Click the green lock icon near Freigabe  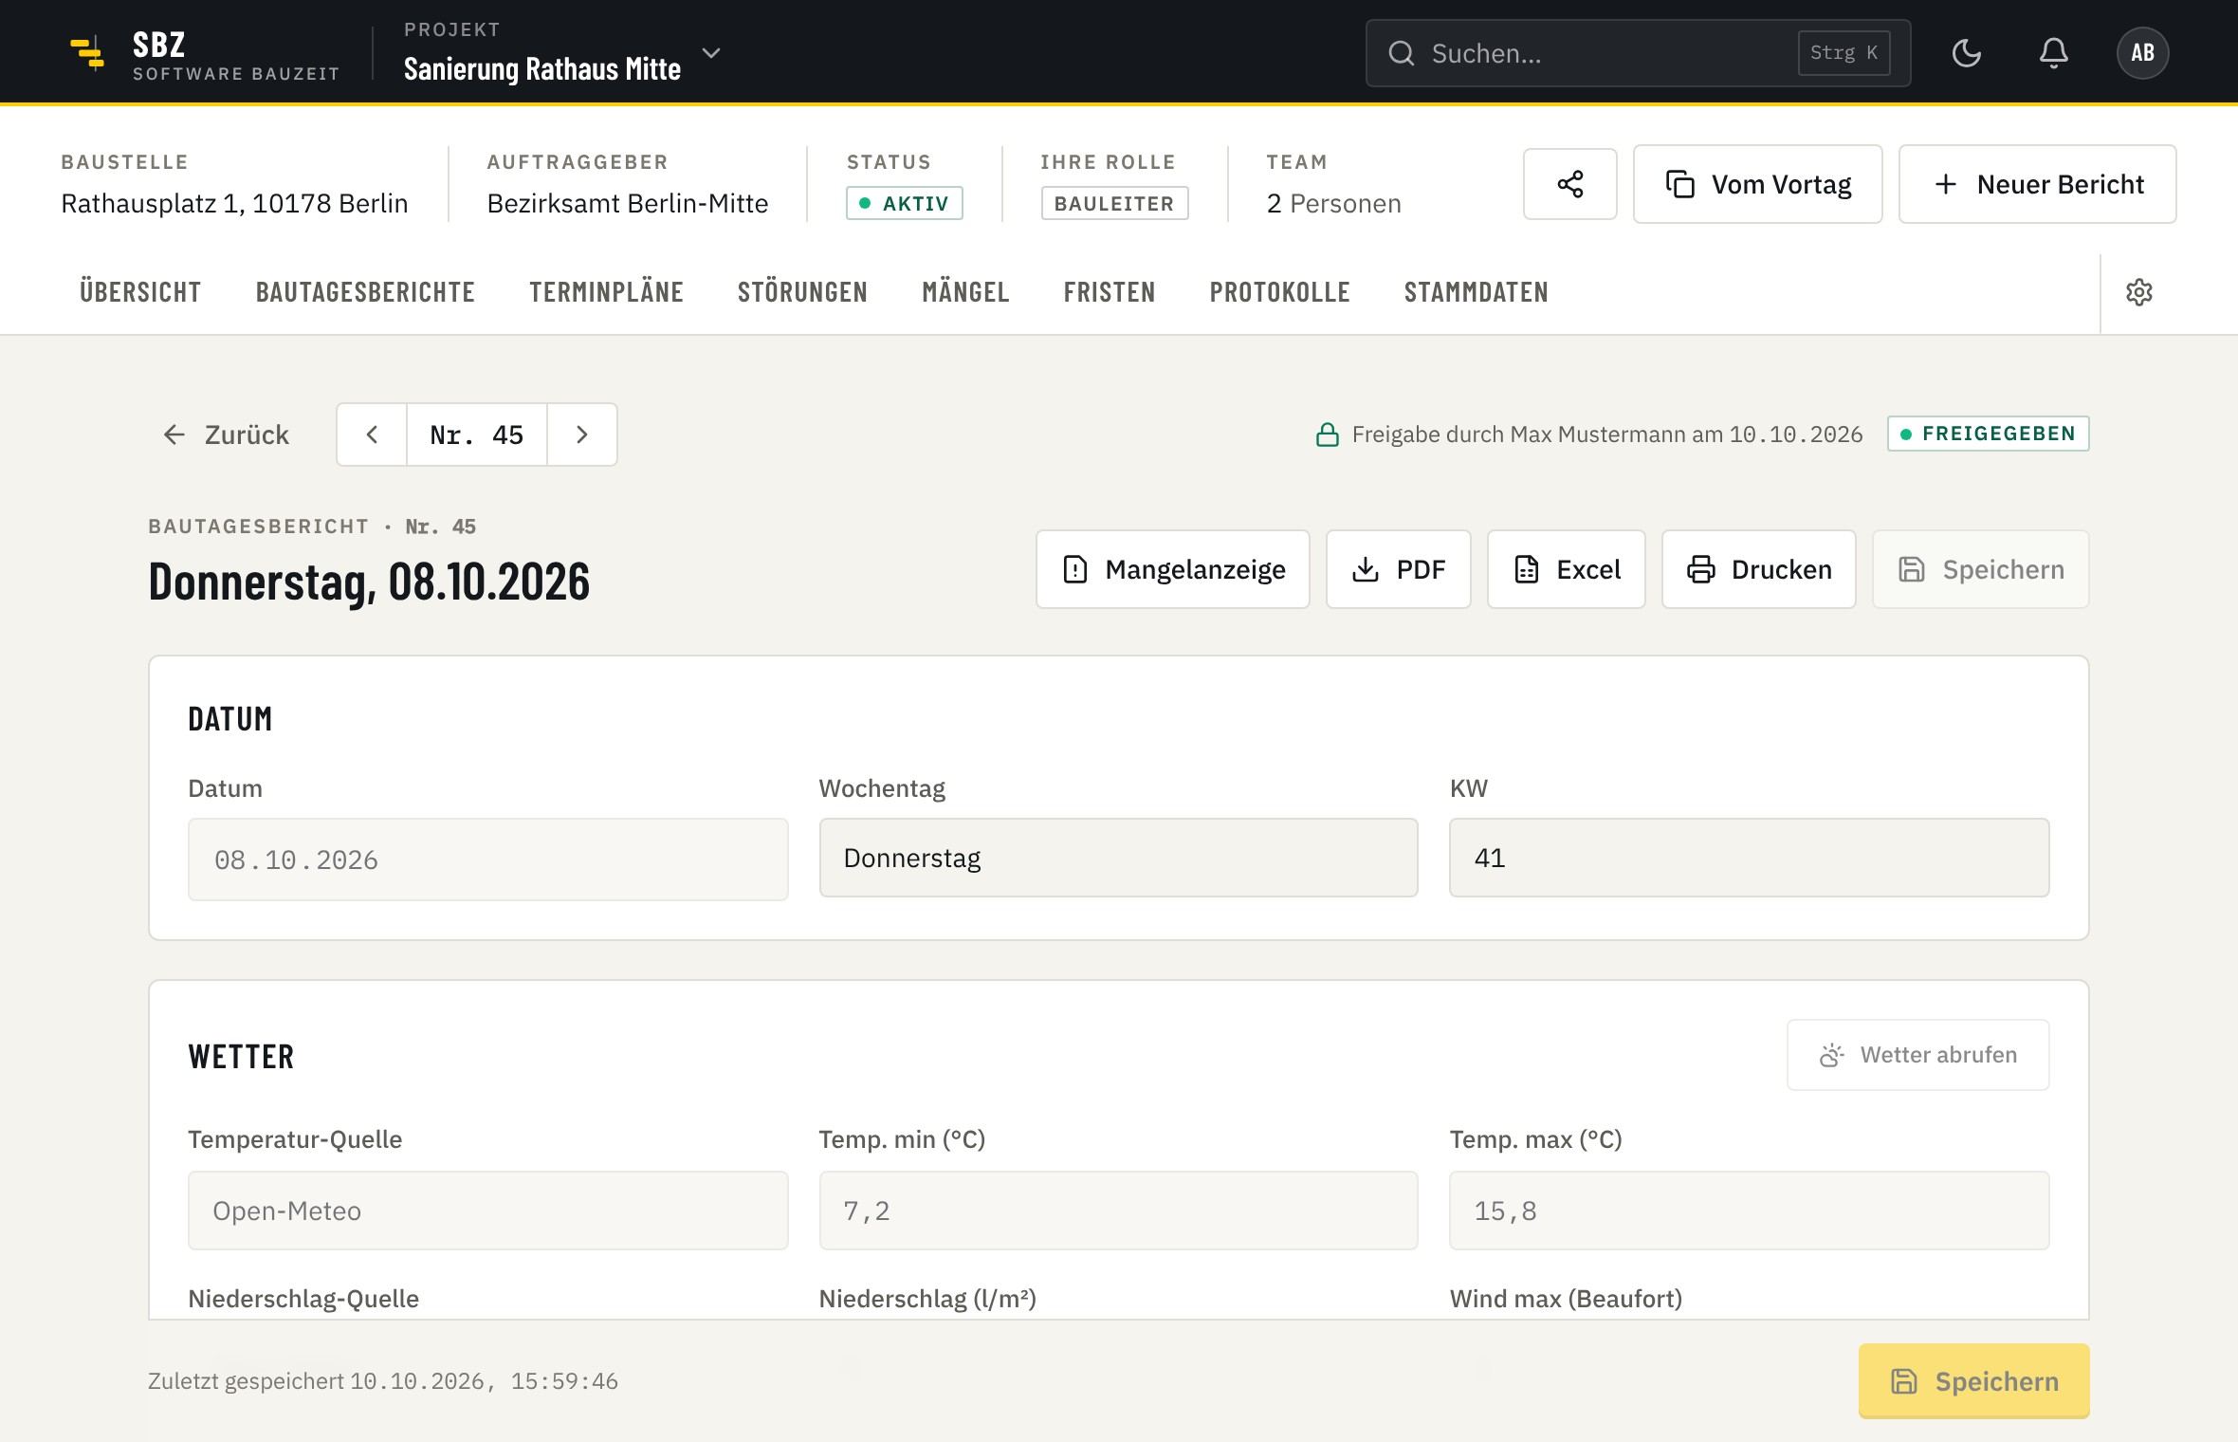(x=1328, y=434)
